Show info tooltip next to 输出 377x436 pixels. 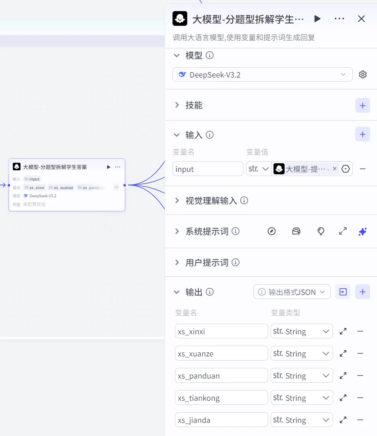(x=210, y=292)
